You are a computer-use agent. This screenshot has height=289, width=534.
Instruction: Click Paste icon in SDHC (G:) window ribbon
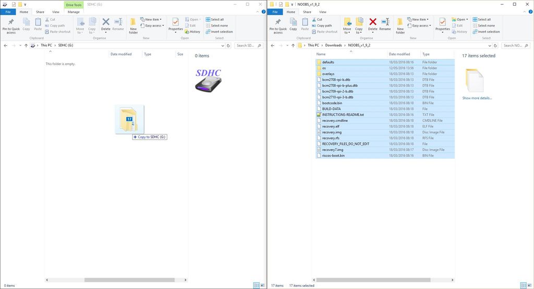[x=38, y=24]
